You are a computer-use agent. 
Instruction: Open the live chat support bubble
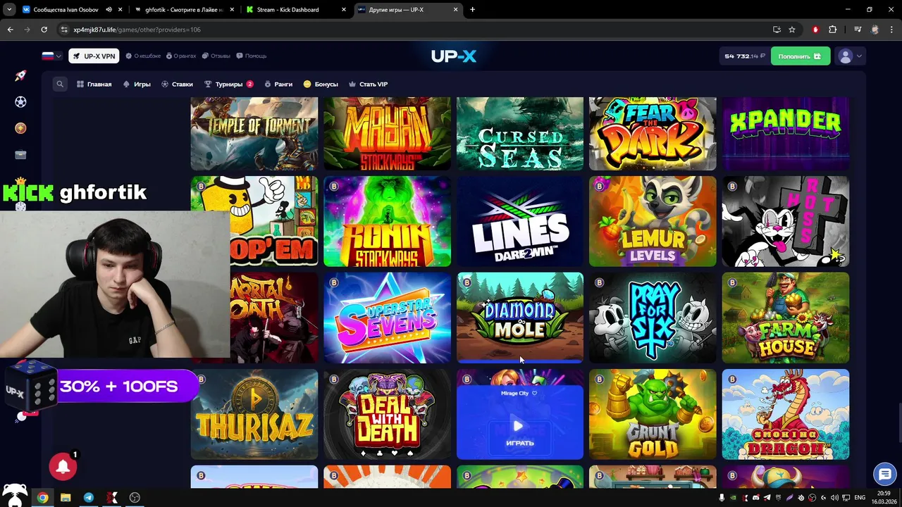click(884, 474)
